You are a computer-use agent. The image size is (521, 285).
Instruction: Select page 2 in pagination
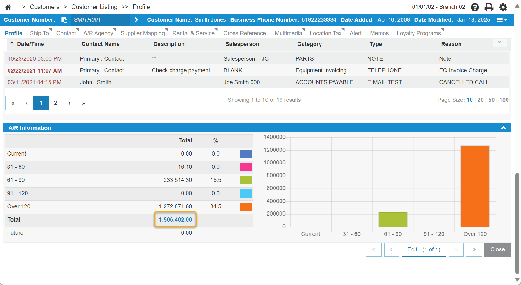pyautogui.click(x=55, y=103)
